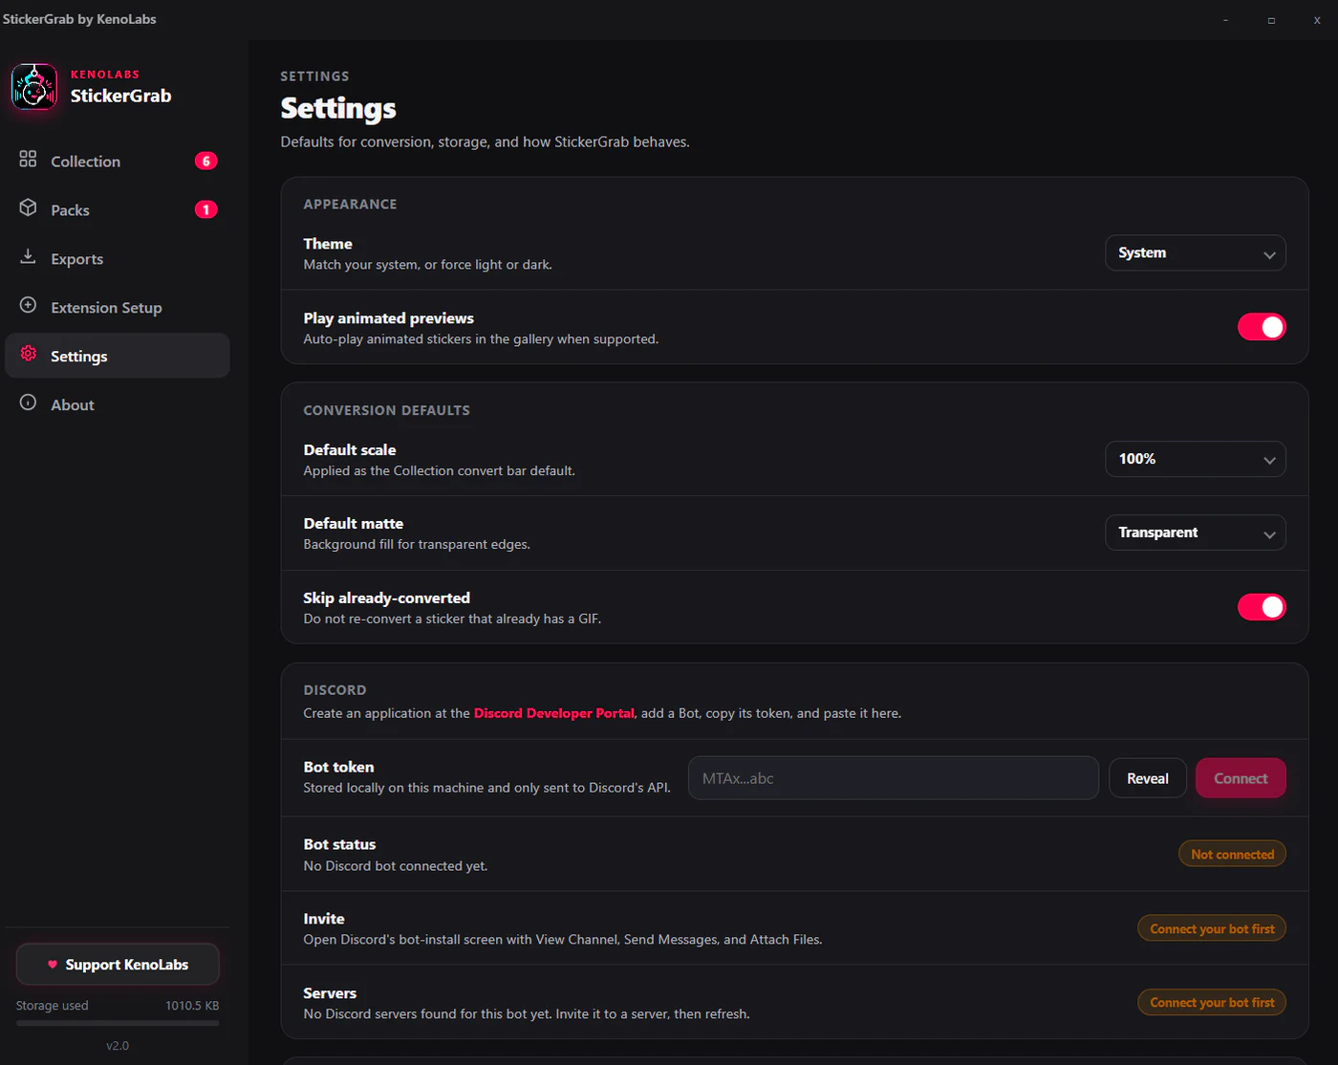Open the Discord Developer Portal link
Viewport: 1338px width, 1065px height.
coord(554,713)
